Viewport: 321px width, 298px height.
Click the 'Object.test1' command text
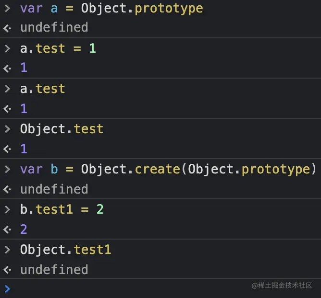click(x=65, y=250)
